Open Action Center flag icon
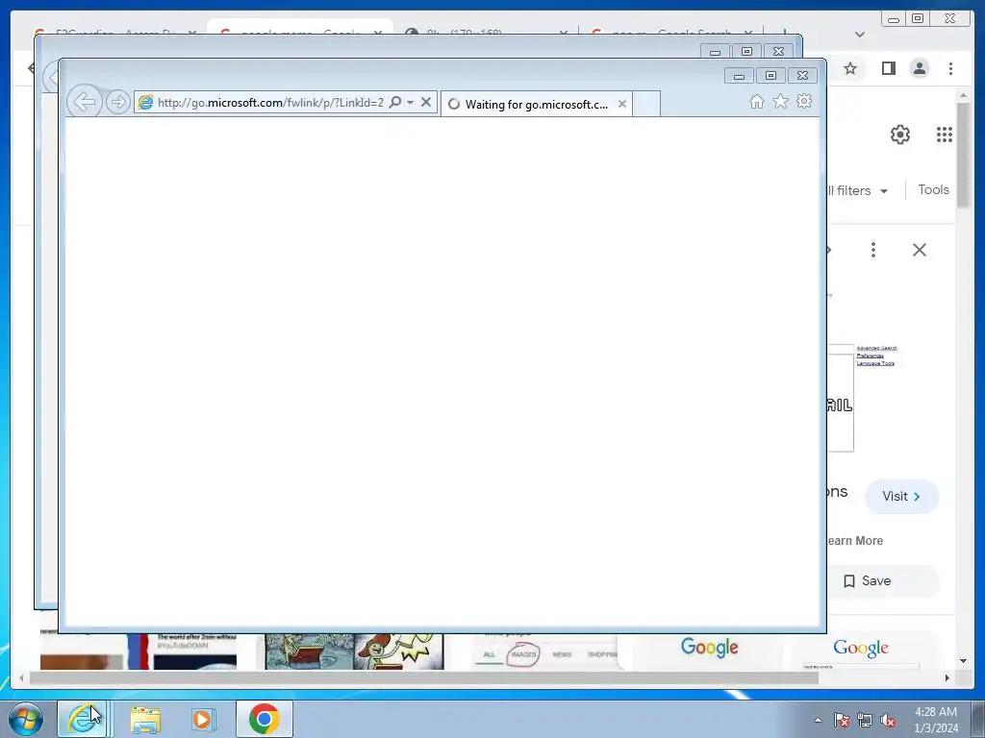 [x=841, y=721]
